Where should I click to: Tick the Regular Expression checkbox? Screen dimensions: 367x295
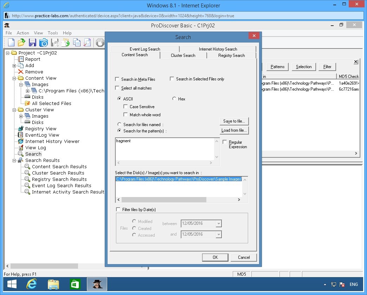pyautogui.click(x=225, y=142)
